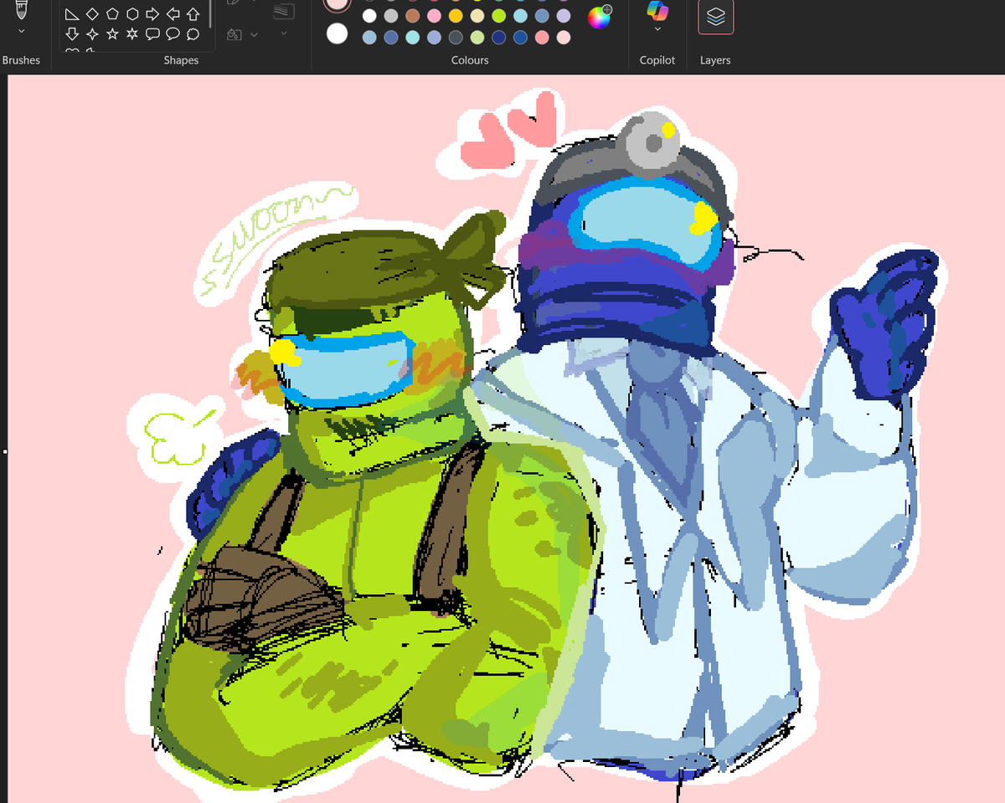Click the "Layers" label text

tap(715, 60)
